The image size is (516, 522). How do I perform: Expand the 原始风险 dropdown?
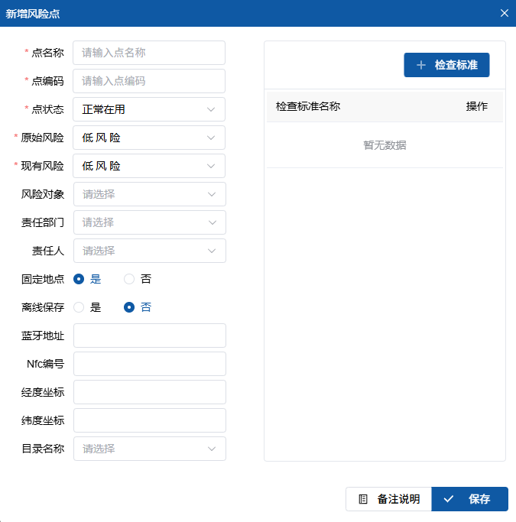point(149,138)
